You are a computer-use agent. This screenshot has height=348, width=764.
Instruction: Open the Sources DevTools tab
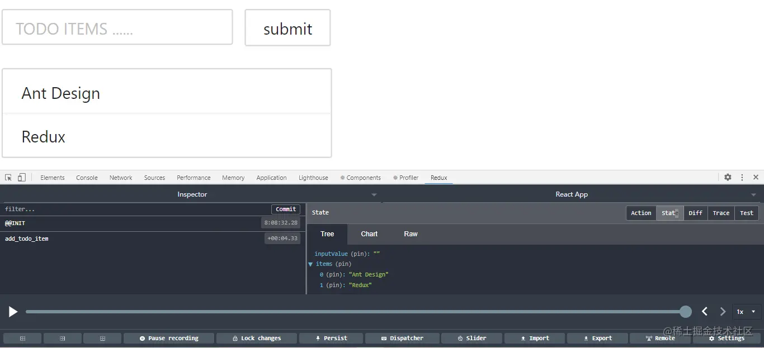(x=154, y=178)
